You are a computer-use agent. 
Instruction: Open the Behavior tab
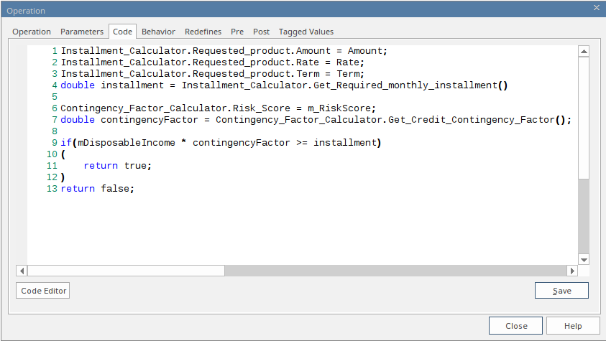coord(158,32)
